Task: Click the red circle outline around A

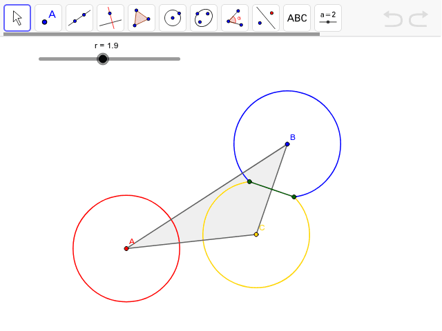Action: (73, 248)
